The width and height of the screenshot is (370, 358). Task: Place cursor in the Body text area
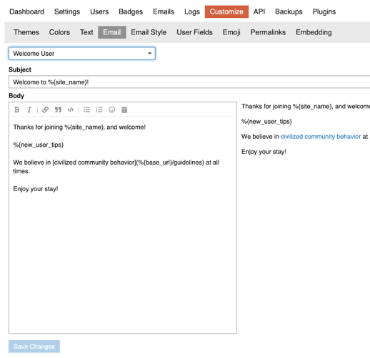click(x=123, y=224)
